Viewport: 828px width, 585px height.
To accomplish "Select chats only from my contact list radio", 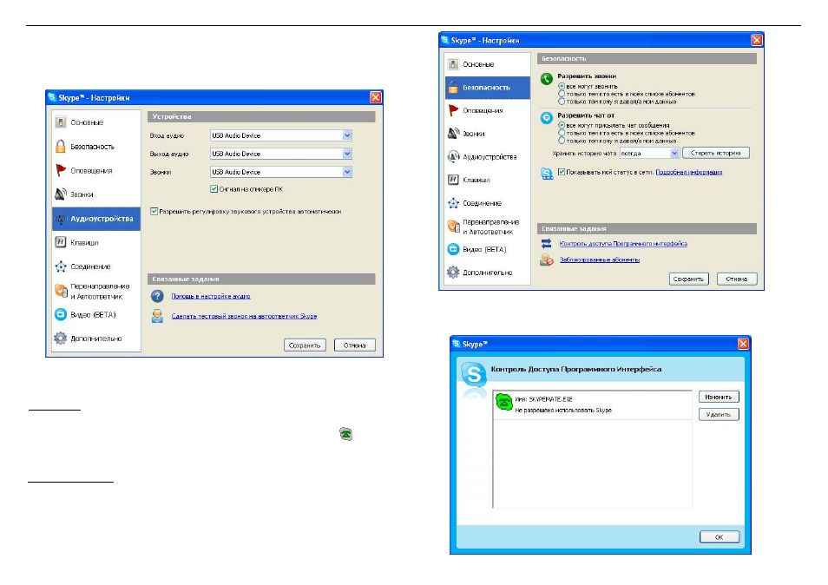I will click(x=562, y=133).
